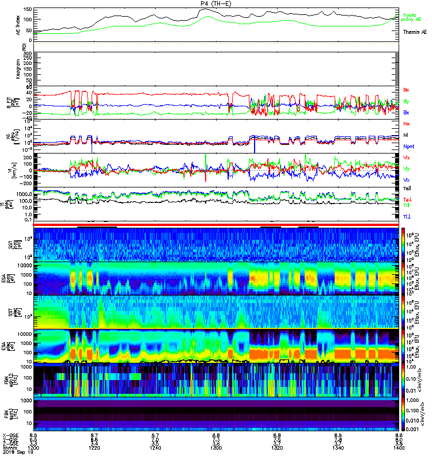432x460 pixels.
Task: Select the blue "Bx" legend label
Action: tap(406, 113)
